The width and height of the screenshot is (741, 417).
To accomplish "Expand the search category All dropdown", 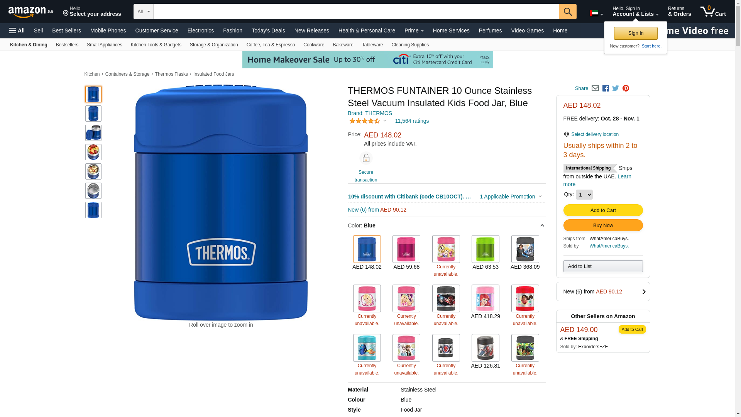I will tap(144, 12).
